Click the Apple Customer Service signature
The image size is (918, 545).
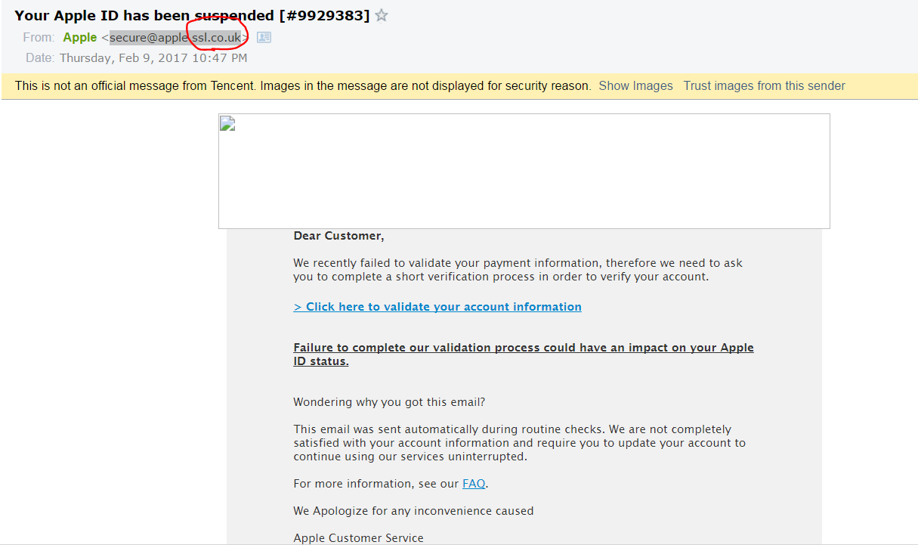click(x=358, y=538)
